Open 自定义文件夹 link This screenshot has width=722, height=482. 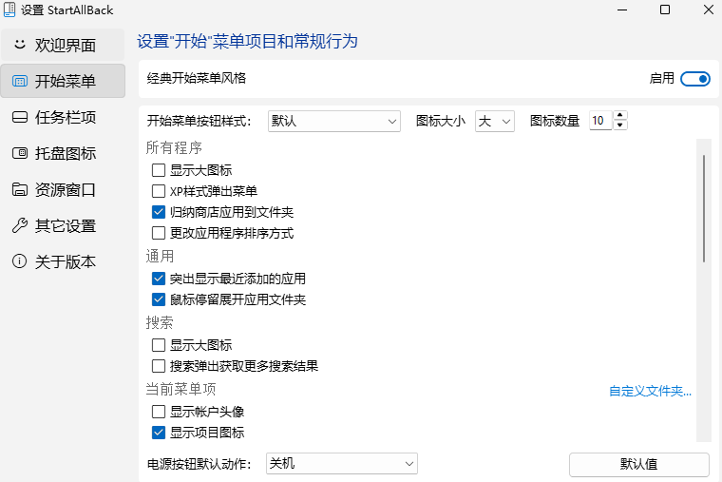pyautogui.click(x=650, y=391)
